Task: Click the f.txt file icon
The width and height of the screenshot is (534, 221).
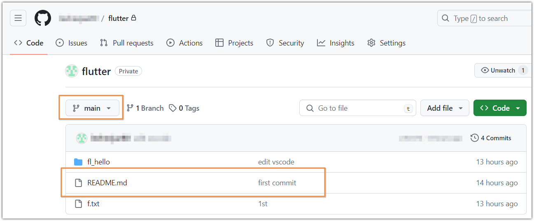Action: point(78,204)
